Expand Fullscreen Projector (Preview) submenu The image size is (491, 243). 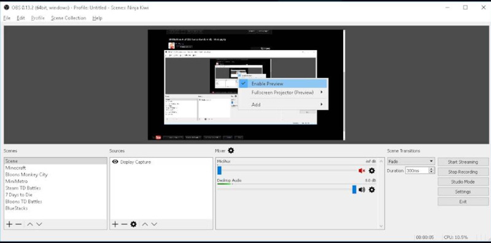click(283, 92)
